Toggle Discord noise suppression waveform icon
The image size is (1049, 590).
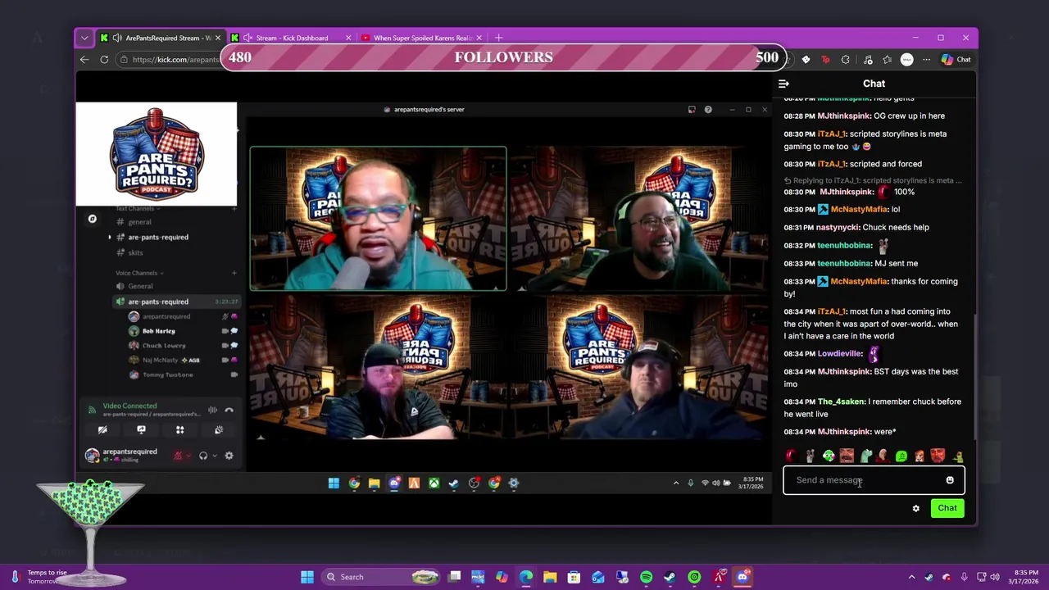click(212, 410)
